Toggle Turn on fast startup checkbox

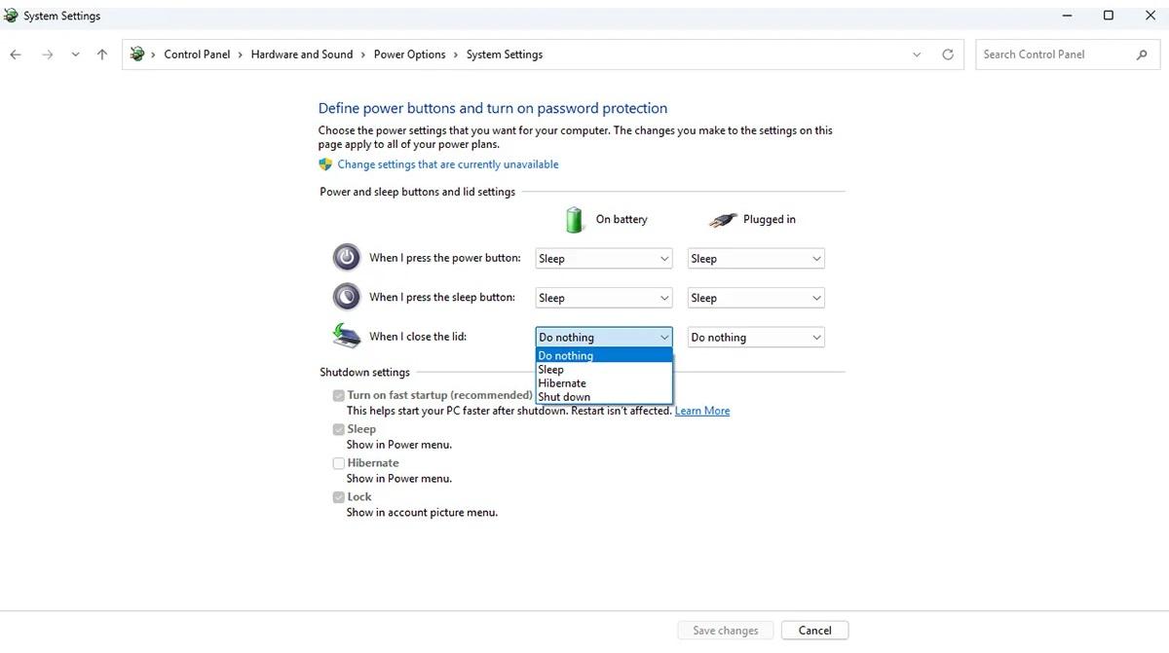(x=338, y=395)
